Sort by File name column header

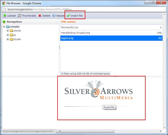69,22
